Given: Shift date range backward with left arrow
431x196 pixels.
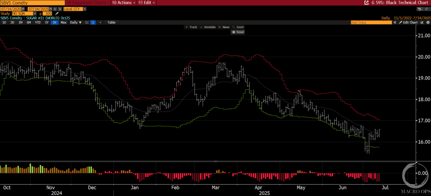Looking at the screenshot, I should pos(54,9).
